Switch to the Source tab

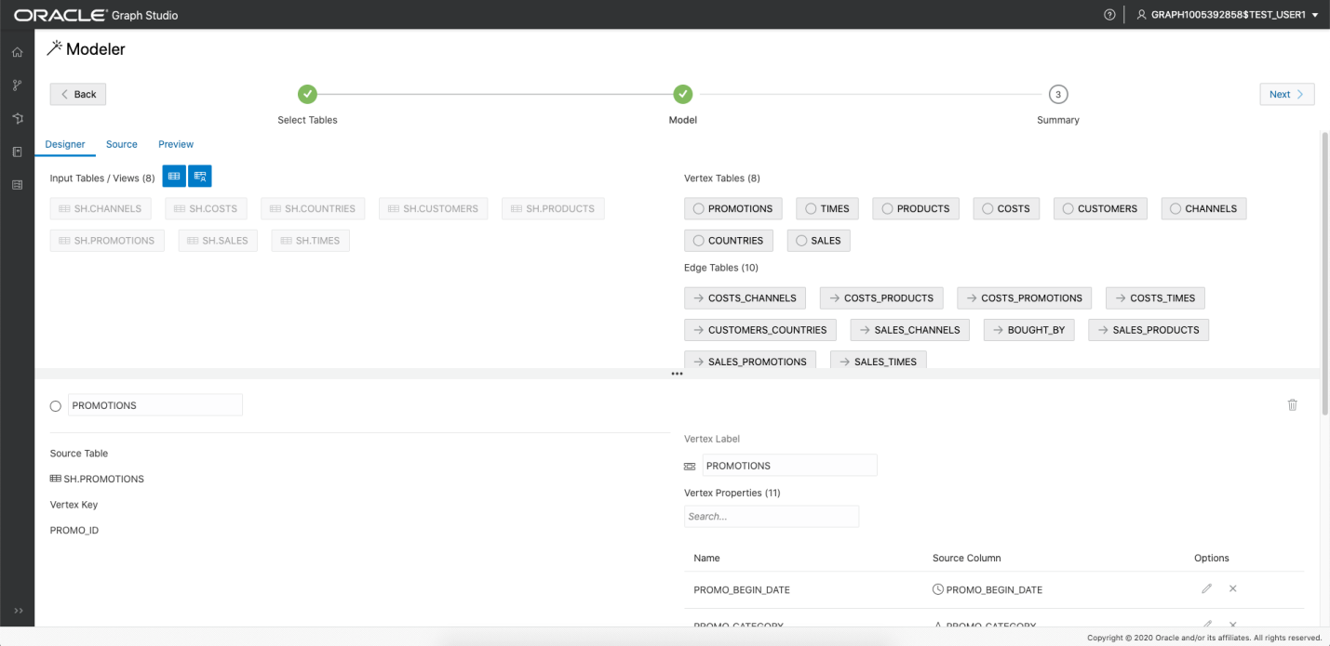pyautogui.click(x=122, y=144)
